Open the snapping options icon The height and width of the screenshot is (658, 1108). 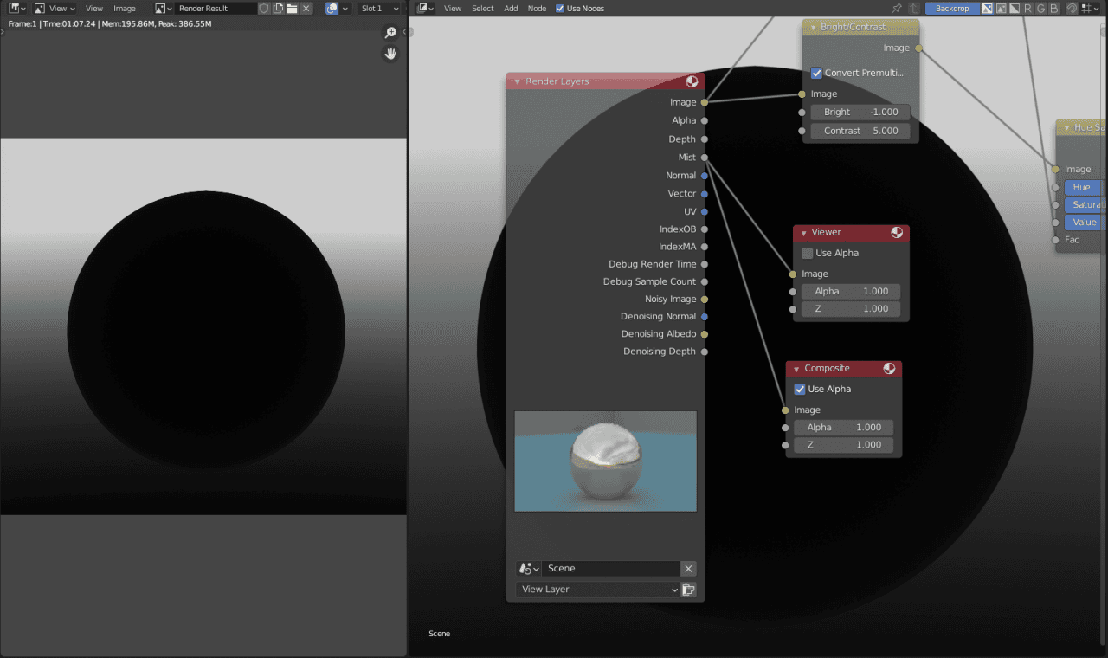click(x=1089, y=8)
